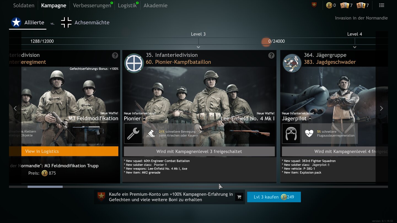Open the Logistik tab
Viewport: 397px width, 223px height.
click(x=127, y=6)
